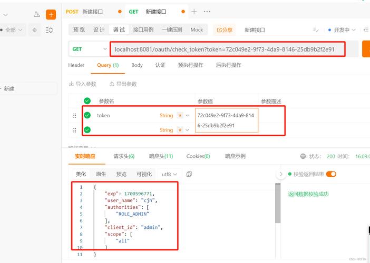Open the 预执行操作 tab
The width and height of the screenshot is (370, 263).
pyautogui.click(x=191, y=65)
